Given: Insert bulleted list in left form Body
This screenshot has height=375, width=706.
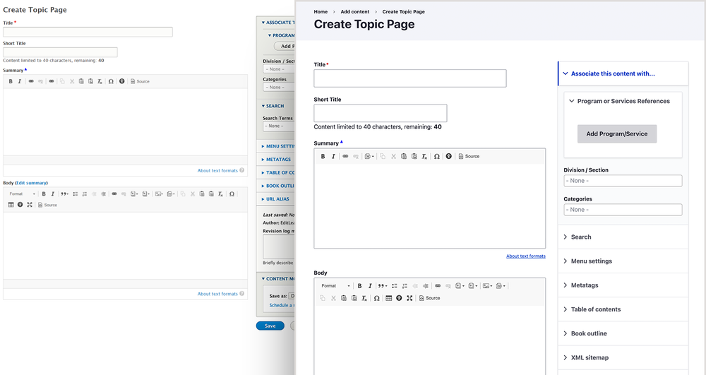Looking at the screenshot, I should tap(76, 194).
